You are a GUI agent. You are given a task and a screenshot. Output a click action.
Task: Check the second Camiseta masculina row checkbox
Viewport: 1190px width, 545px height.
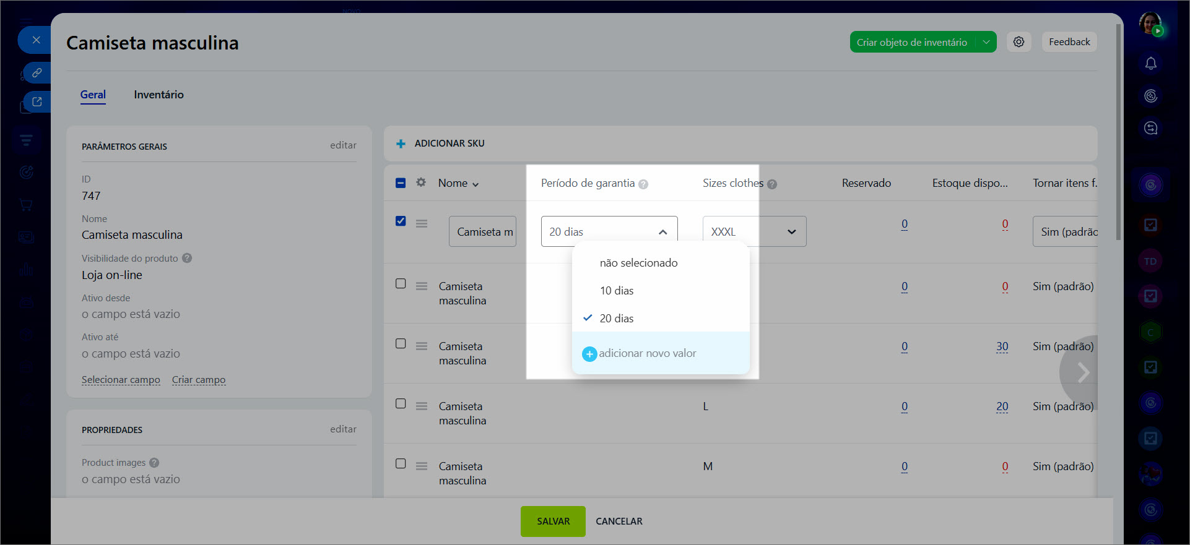point(401,283)
